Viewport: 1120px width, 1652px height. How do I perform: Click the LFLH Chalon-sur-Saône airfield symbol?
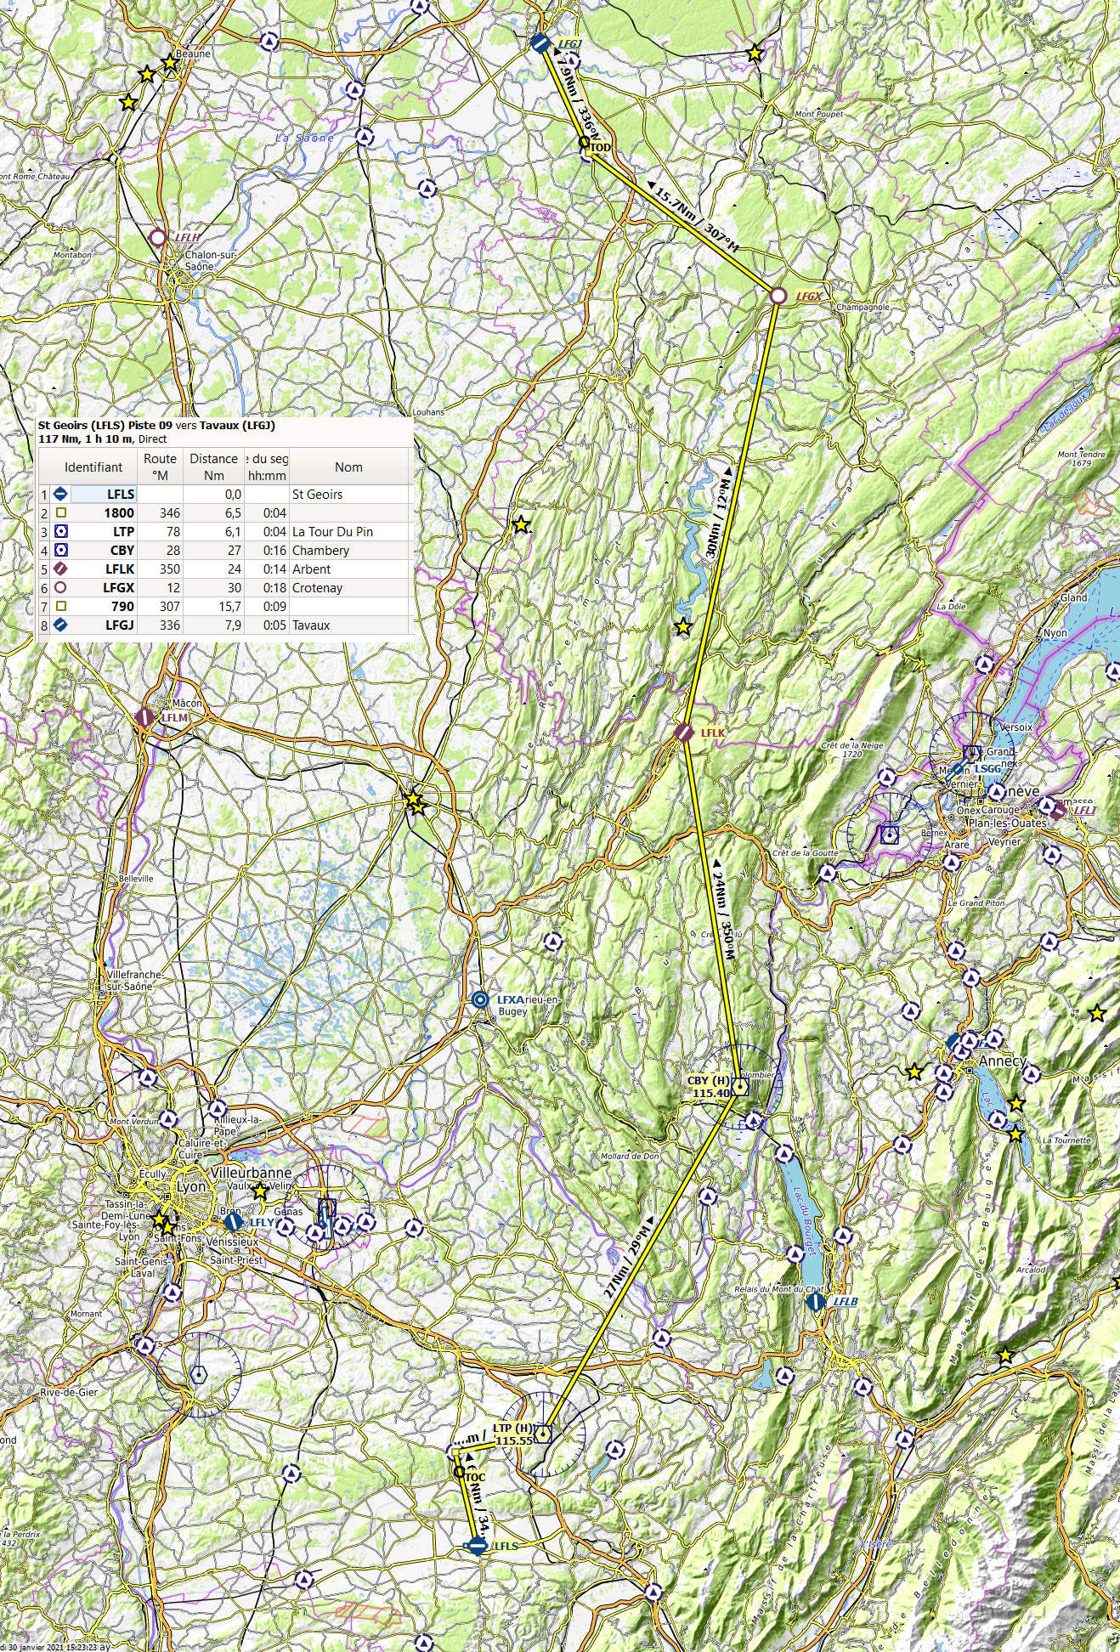[158, 238]
